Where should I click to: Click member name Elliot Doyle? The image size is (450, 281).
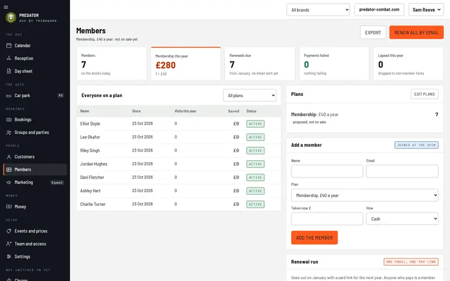click(90, 124)
